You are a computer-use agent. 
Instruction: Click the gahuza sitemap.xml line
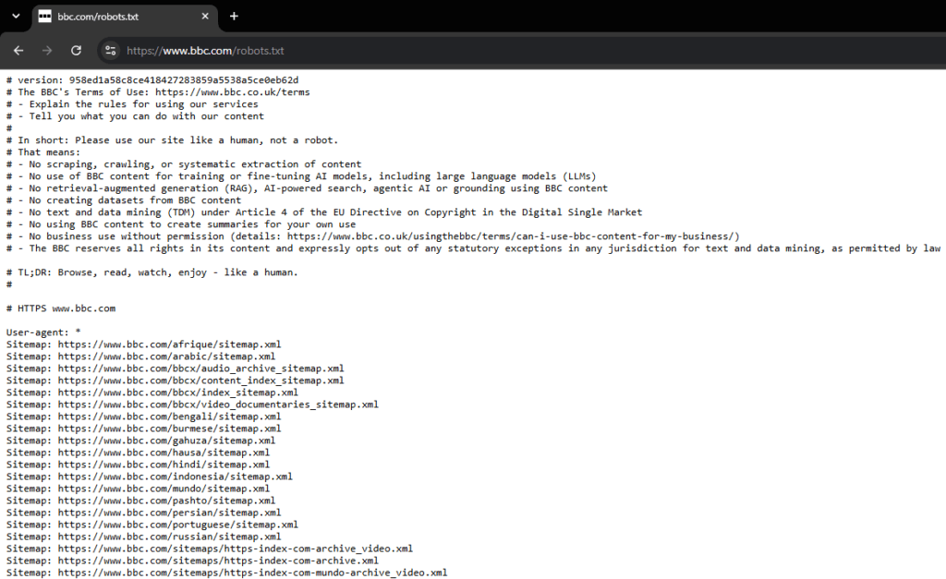141,440
